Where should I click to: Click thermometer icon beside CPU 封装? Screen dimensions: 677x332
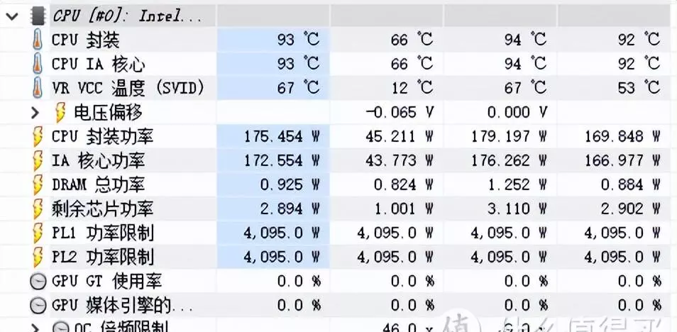tap(38, 40)
